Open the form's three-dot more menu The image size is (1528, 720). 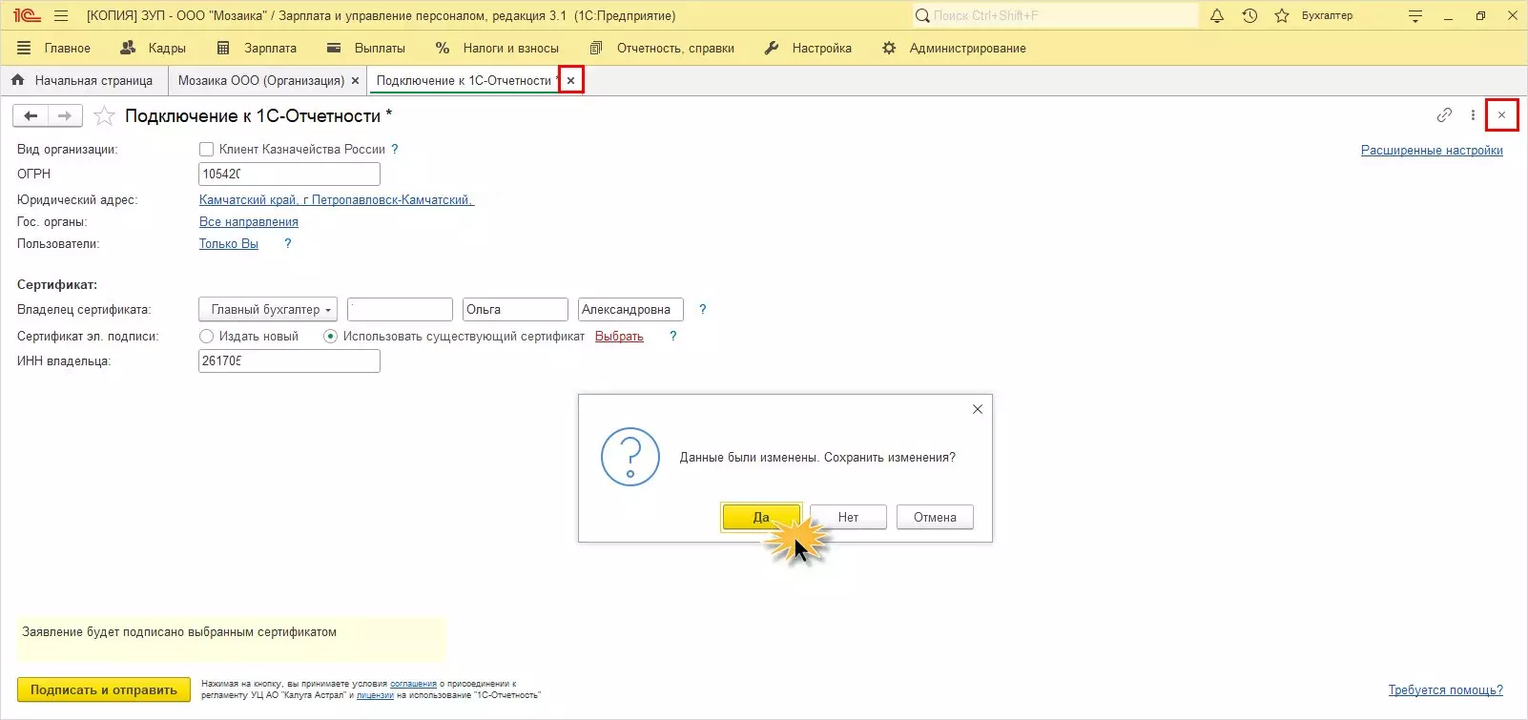coord(1473,115)
